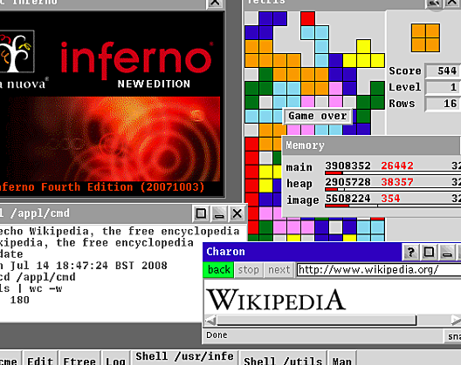Maximize the Charon browser window
The image size is (461, 365).
pyautogui.click(x=429, y=252)
